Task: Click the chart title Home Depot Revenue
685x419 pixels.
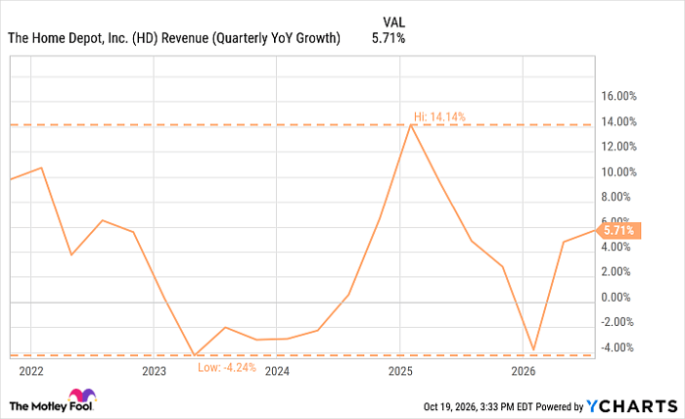Action: [x=174, y=38]
